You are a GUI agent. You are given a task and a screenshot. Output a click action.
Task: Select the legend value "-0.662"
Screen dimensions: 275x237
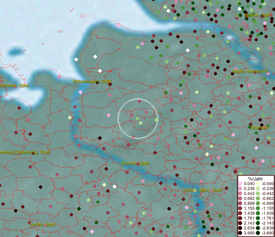pos(267,199)
